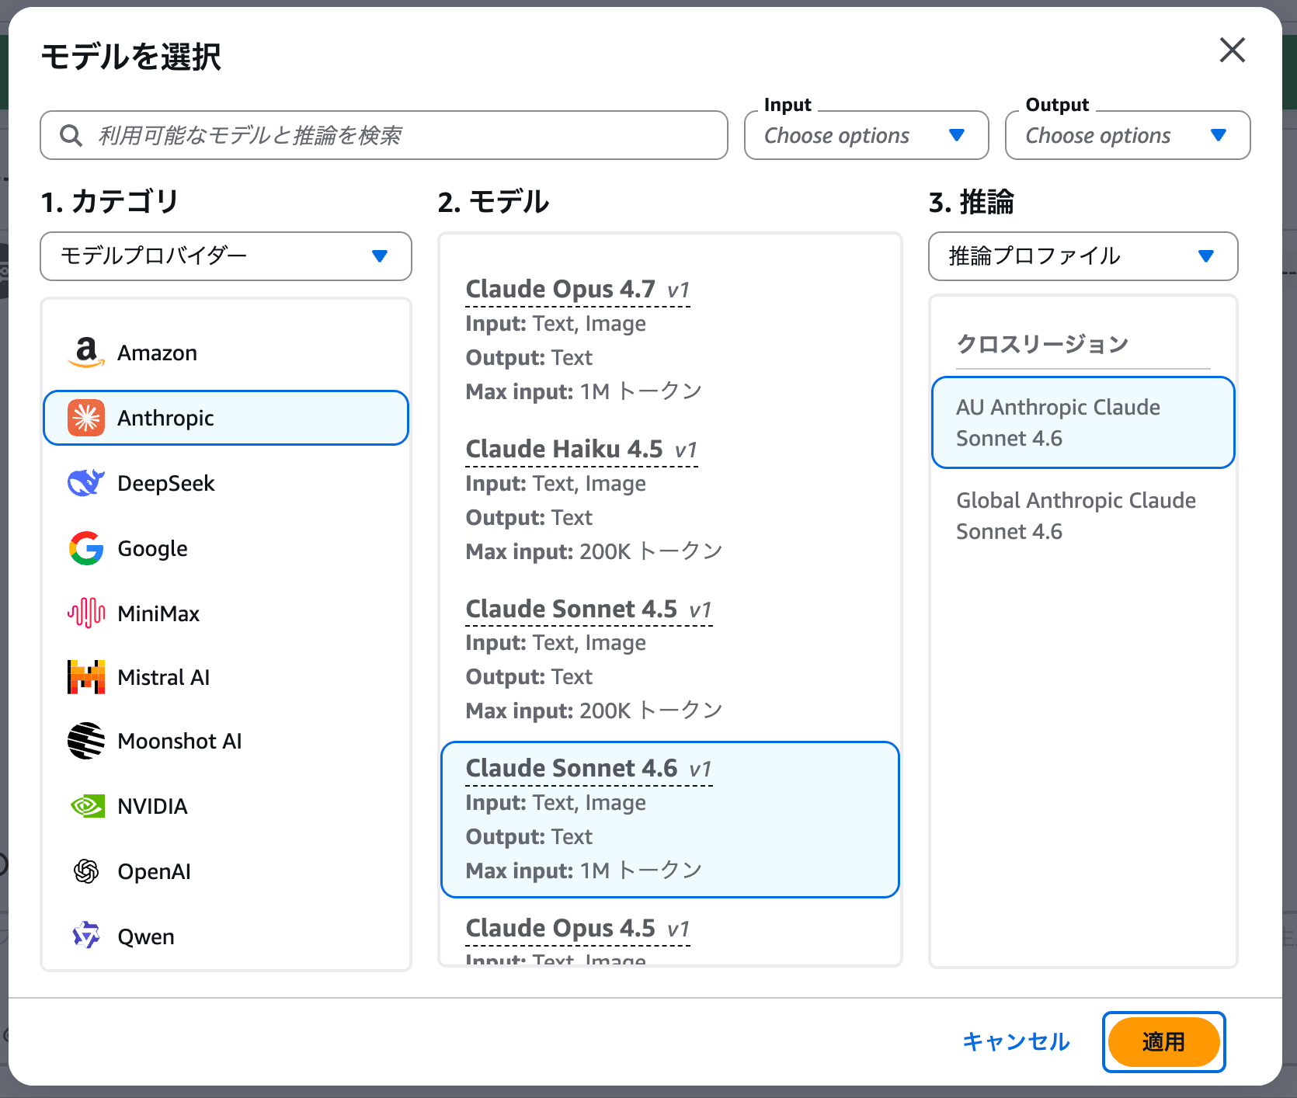Click Output: Text under Claude Opus 4.7
The image size is (1297, 1098).
tap(529, 357)
